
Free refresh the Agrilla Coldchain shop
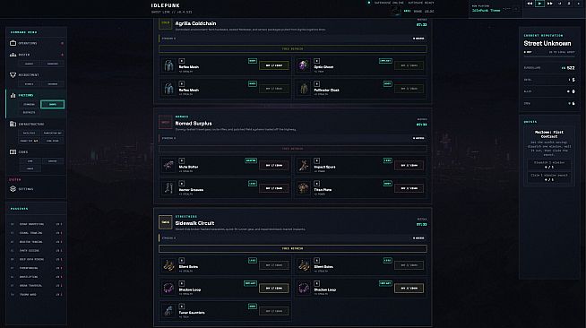(293, 49)
